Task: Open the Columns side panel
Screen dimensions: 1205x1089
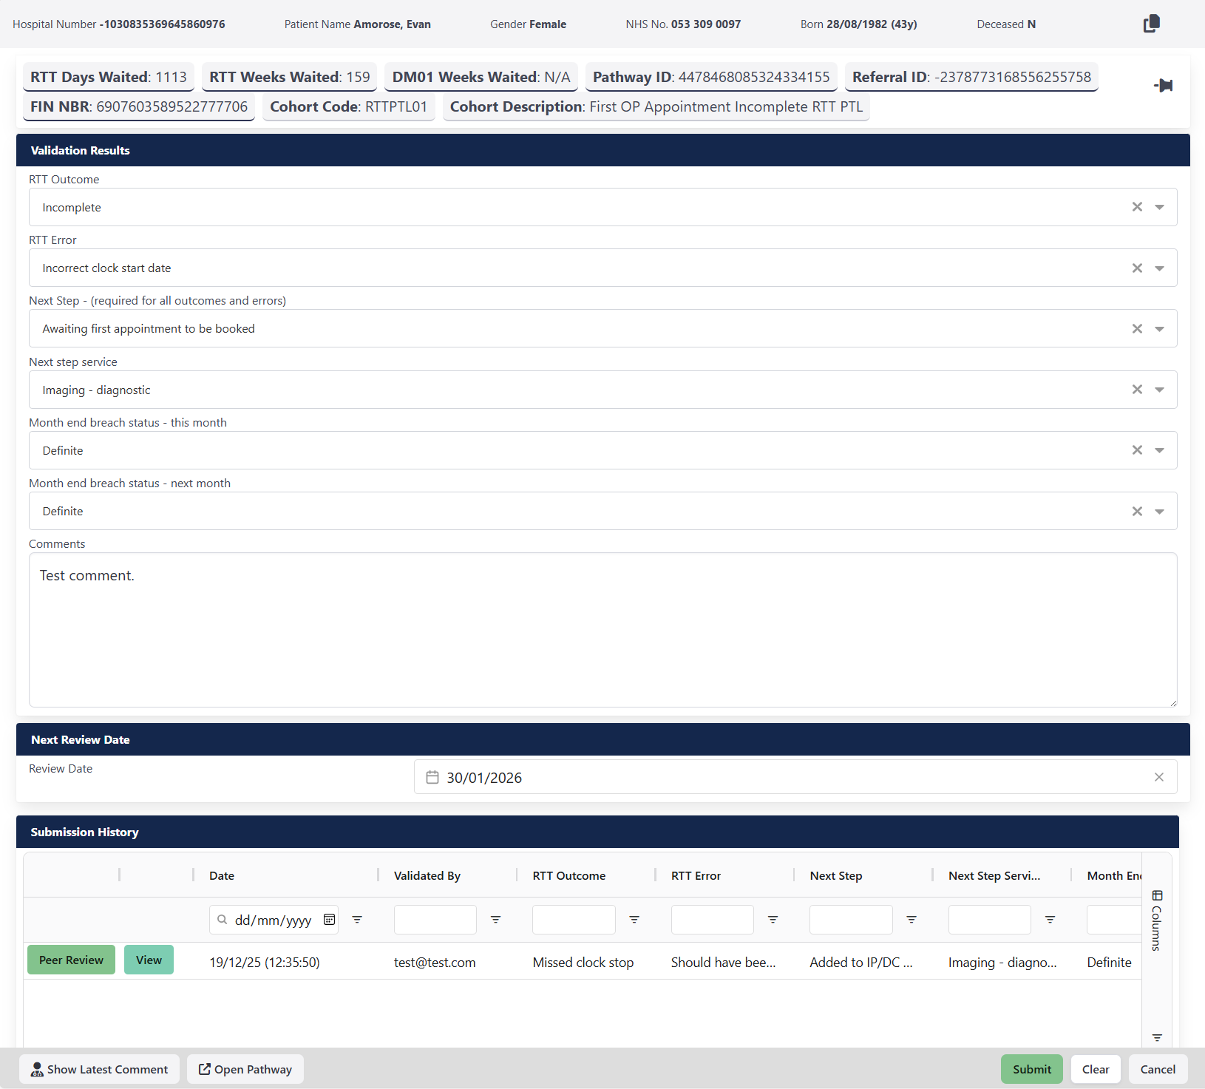Action: [x=1157, y=920]
